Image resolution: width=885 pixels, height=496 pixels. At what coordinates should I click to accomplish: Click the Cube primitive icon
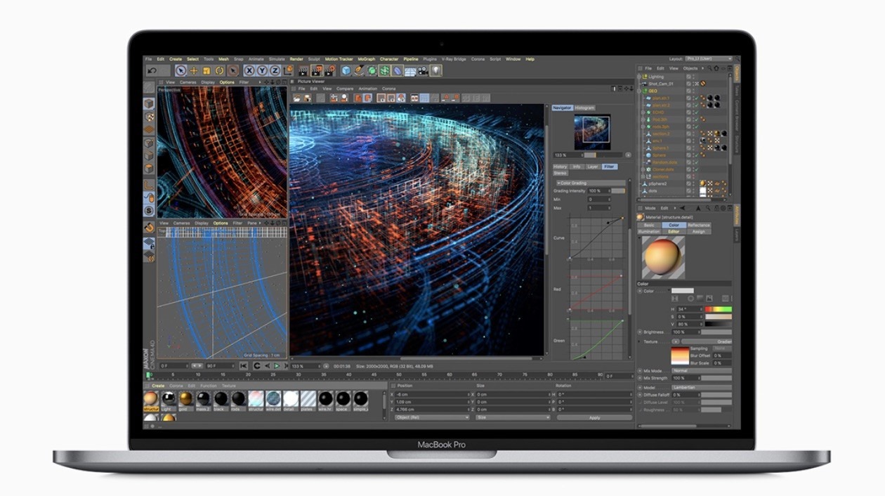346,71
